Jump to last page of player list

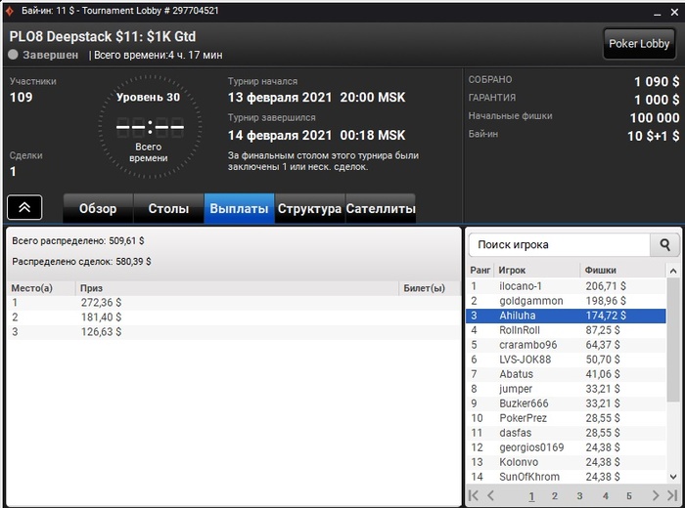pyautogui.click(x=672, y=495)
